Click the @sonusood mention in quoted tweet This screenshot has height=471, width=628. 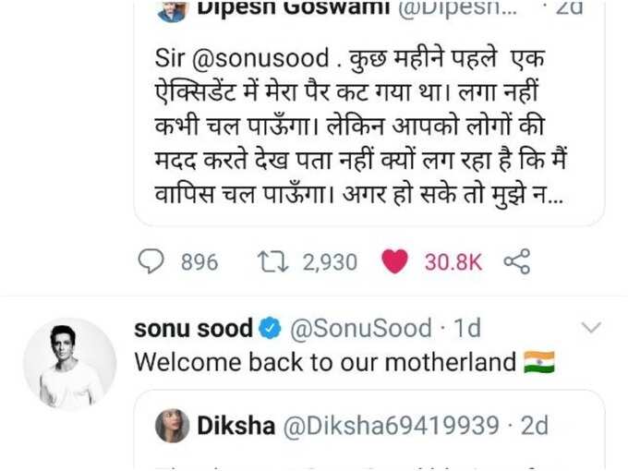260,58
